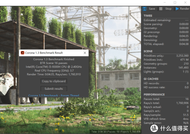This screenshot has height=134, width=190.
Task: Close the Corona 1.3 Benchmark Result dialog
Action: [85, 53]
